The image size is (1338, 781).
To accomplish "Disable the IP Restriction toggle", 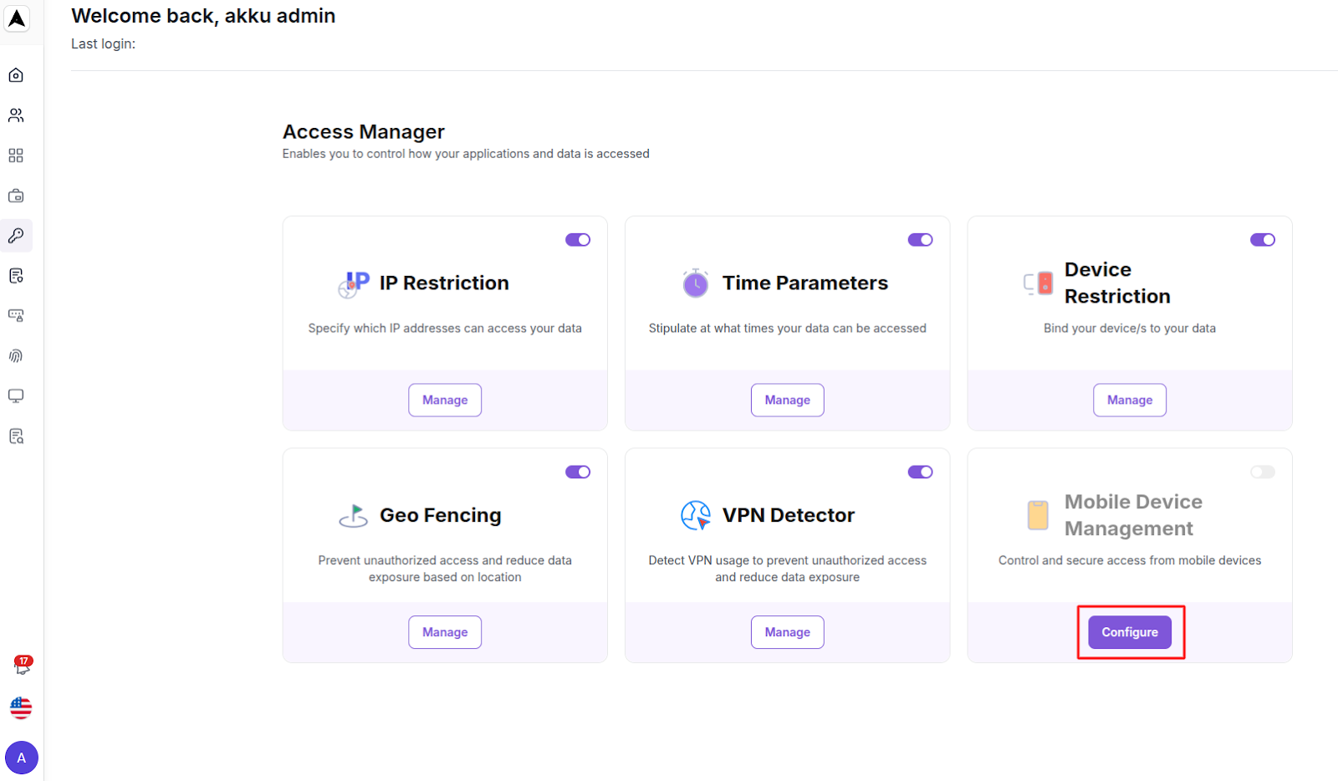I will point(578,239).
